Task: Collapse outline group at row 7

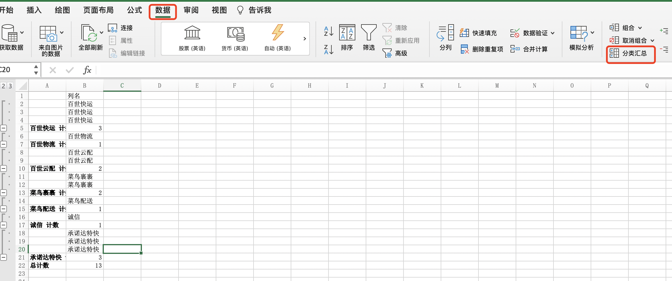Action: click(3, 144)
